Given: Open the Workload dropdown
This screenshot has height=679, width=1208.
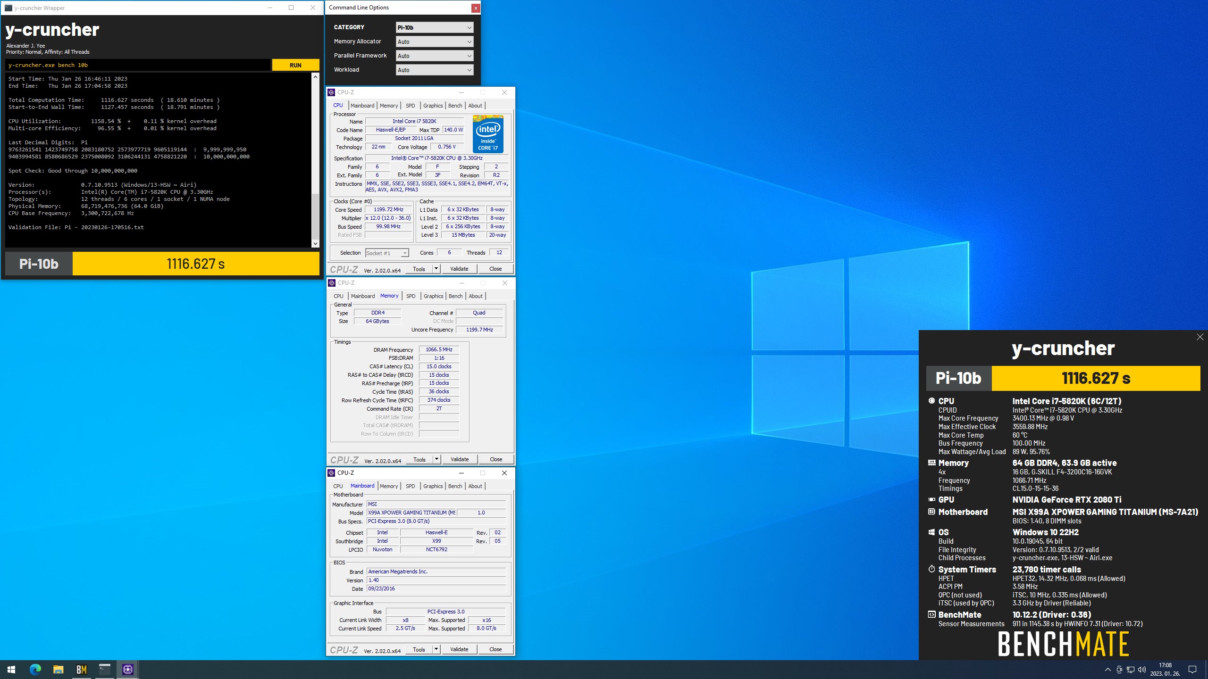Looking at the screenshot, I should [x=434, y=70].
